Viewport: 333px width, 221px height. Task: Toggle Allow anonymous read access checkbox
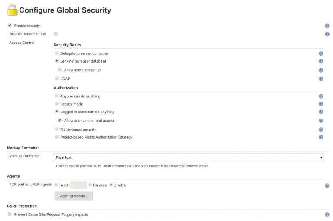(x=60, y=120)
